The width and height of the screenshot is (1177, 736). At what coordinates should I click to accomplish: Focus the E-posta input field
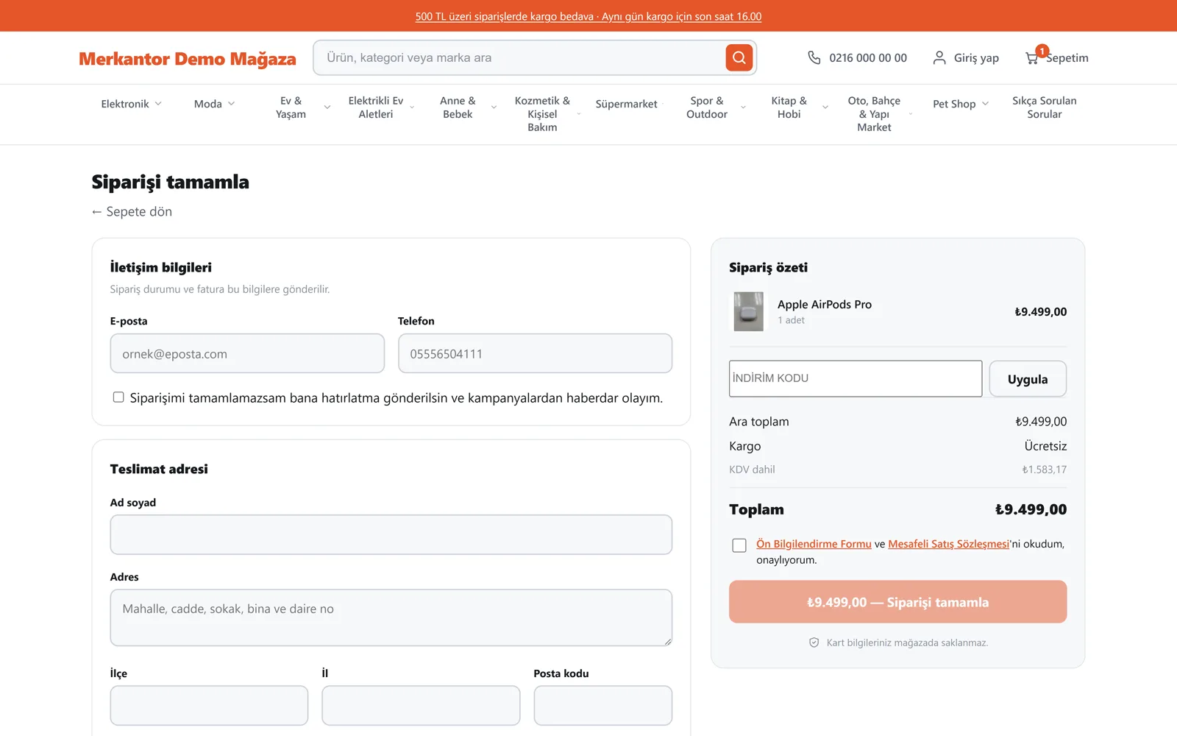(247, 353)
